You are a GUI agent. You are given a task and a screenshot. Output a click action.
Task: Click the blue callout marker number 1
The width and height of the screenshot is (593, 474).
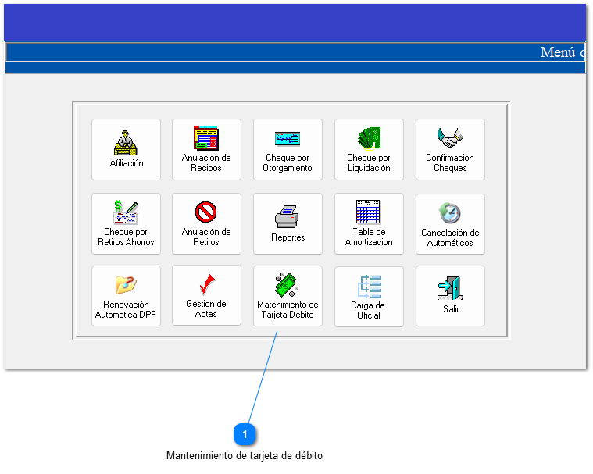[245, 434]
